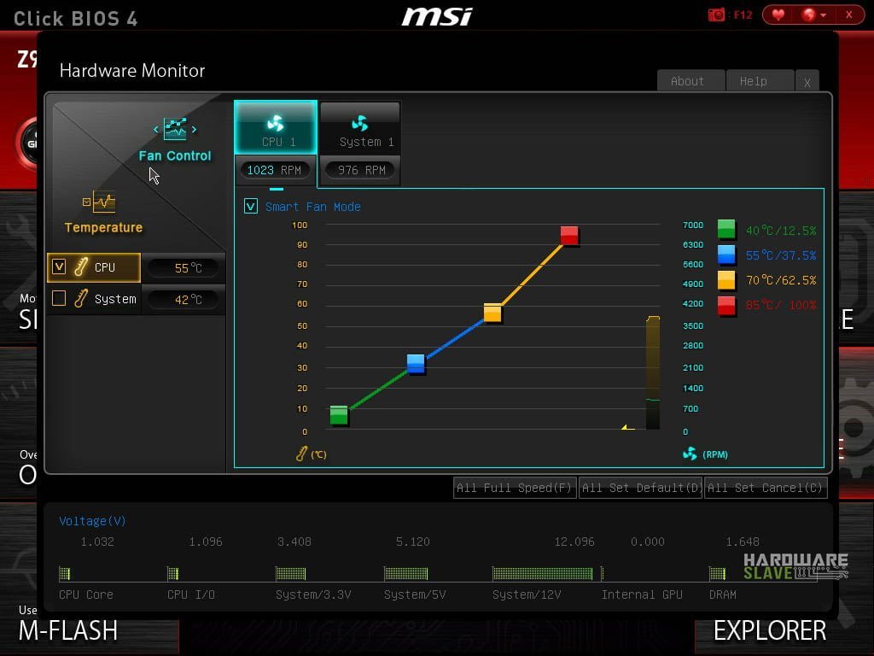Open the Help tab

759,81
